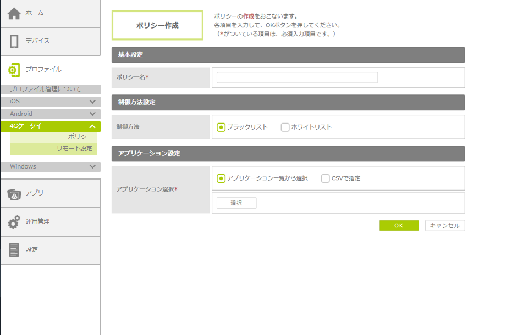Focus the ポリシー名 text input field
The width and height of the screenshot is (506, 335).
click(x=297, y=78)
